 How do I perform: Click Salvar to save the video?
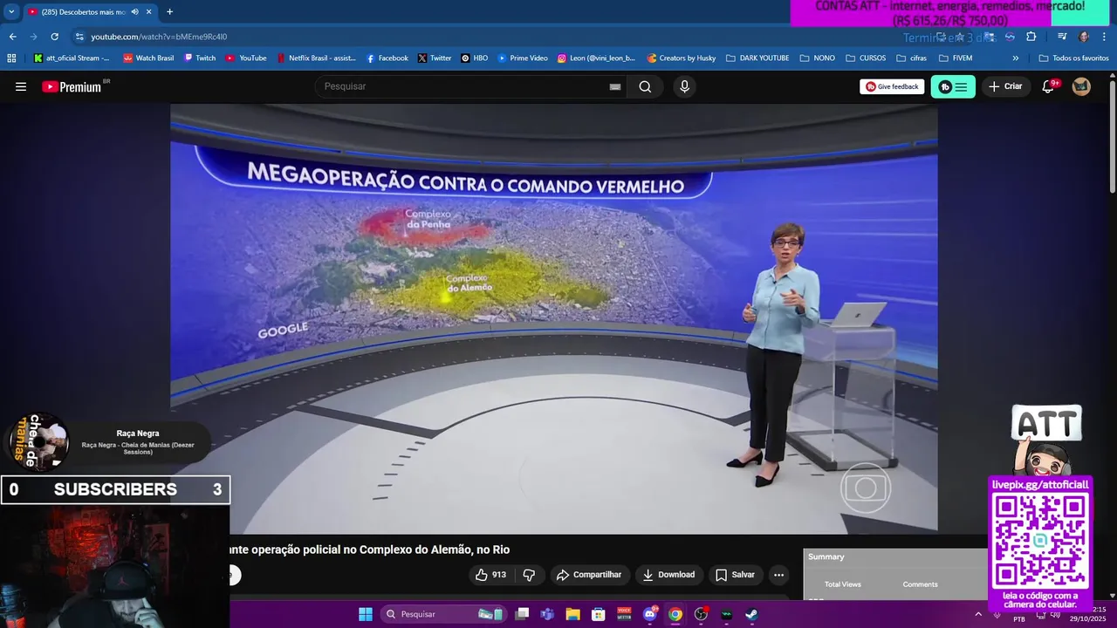click(x=735, y=575)
